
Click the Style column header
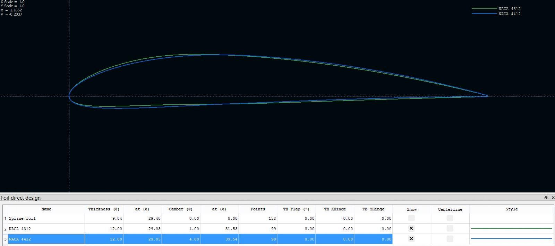pos(512,209)
